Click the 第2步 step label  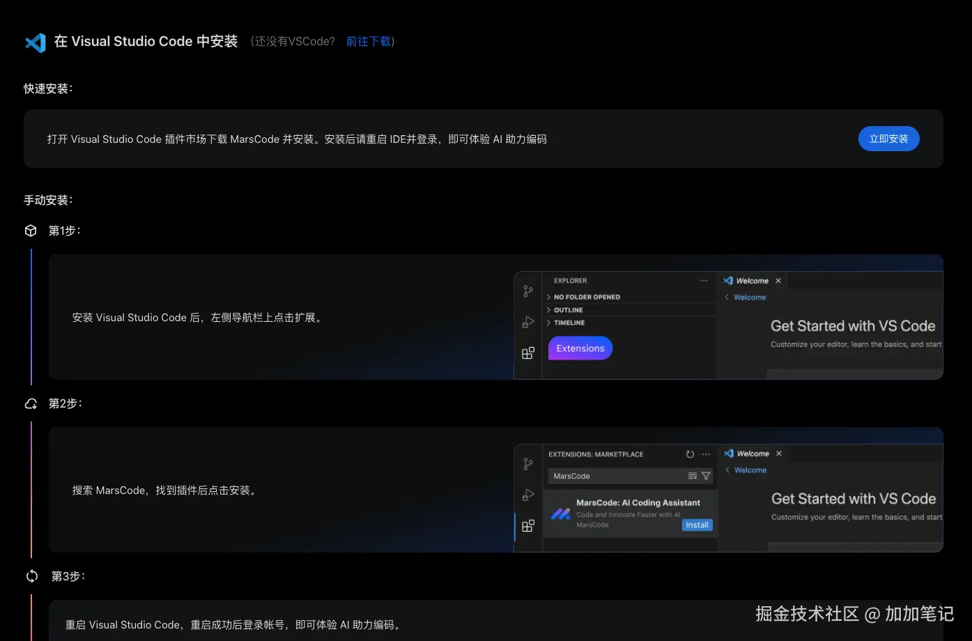(x=65, y=403)
